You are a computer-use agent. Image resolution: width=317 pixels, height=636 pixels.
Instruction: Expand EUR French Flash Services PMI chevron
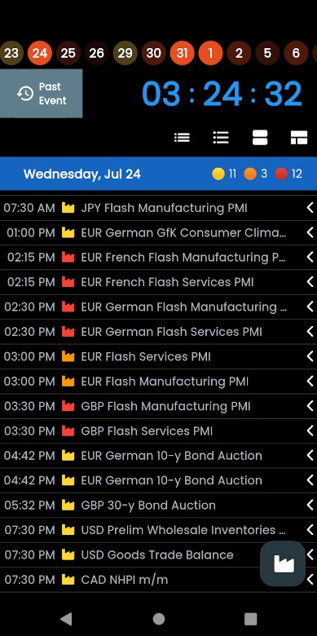pos(310,282)
